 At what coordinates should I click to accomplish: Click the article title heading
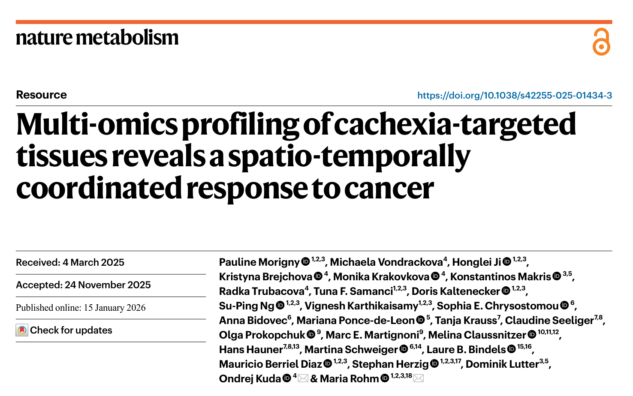(x=296, y=156)
